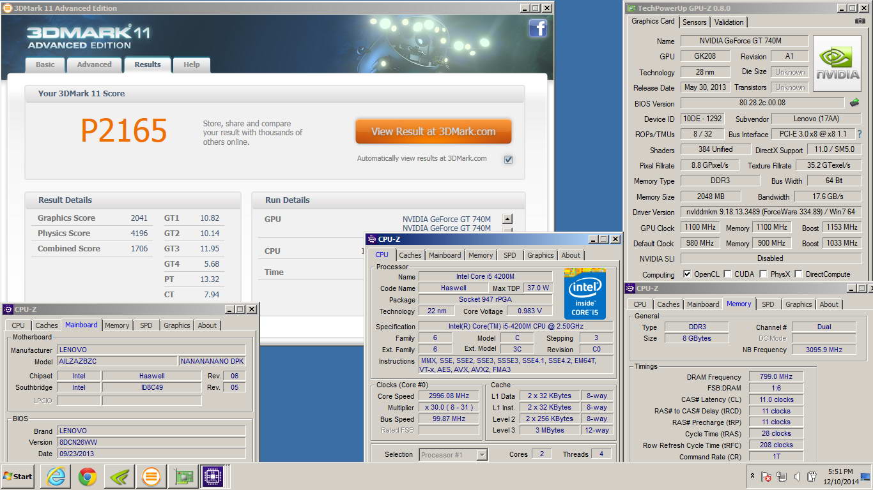The height and width of the screenshot is (490, 873).
Task: Toggle Automatically view results at 3DMark.com checkbox
Action: pos(508,160)
